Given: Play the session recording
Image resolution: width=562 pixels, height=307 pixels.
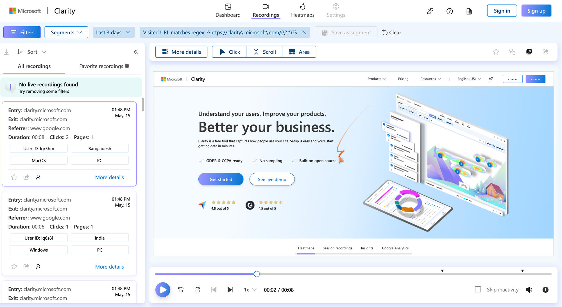Looking at the screenshot, I should pos(163,290).
